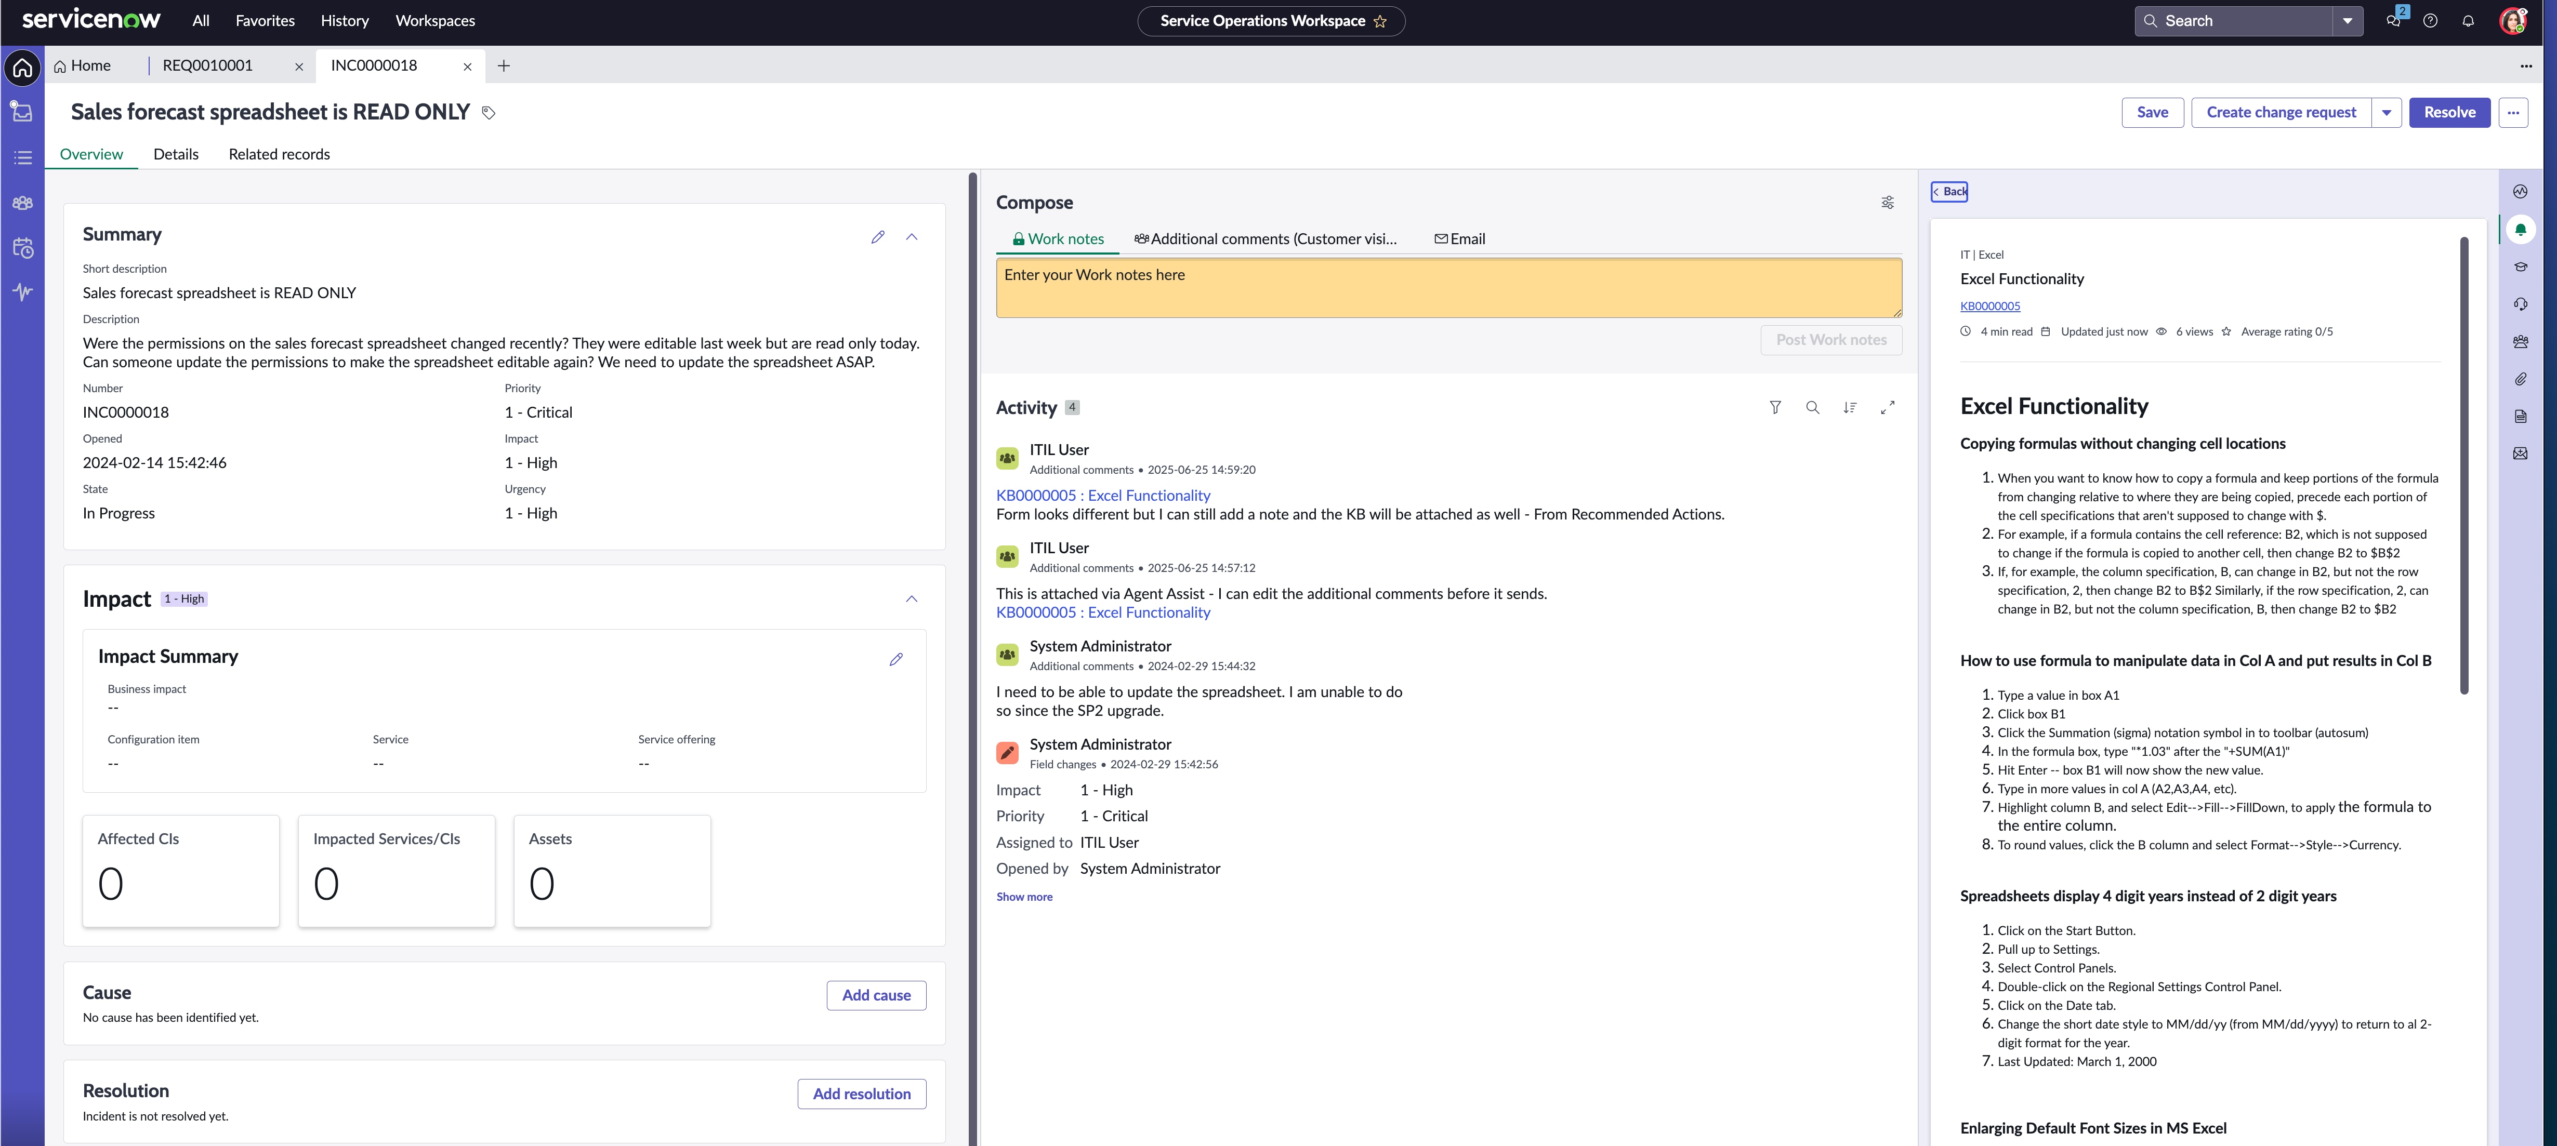The image size is (2557, 1146).
Task: Open the Home icon in left sidebar
Action: [x=23, y=68]
